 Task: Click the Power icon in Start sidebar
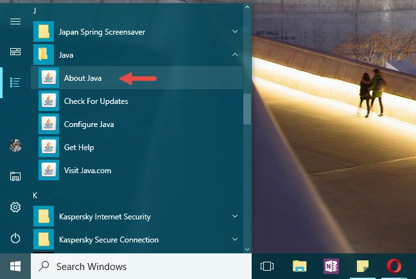[15, 238]
